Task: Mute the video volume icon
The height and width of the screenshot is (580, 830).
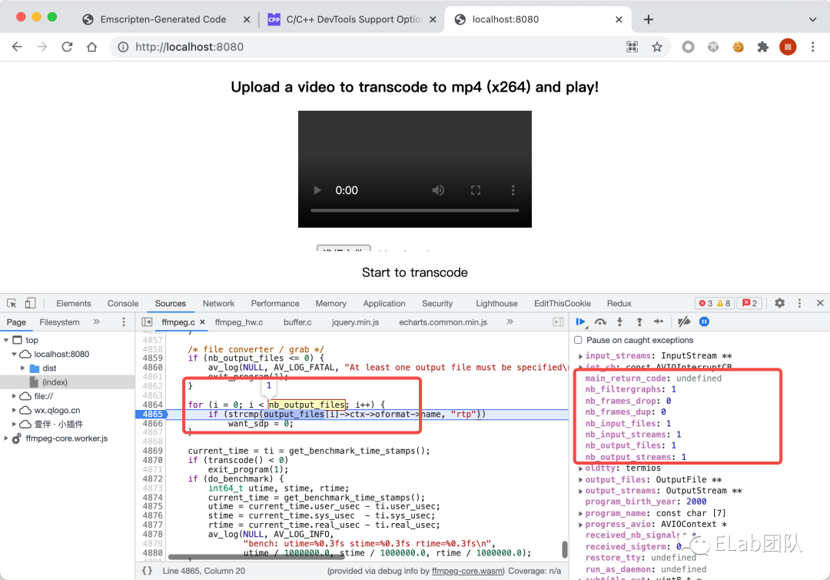Action: point(438,190)
